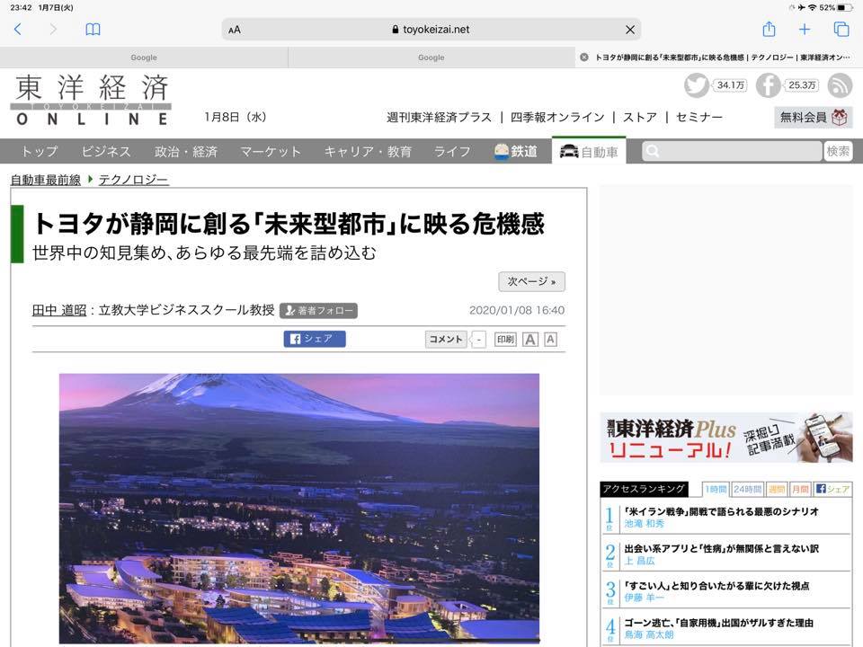The height and width of the screenshot is (647, 863).
Task: Switch ranking to 24時間 tab
Action: (x=747, y=489)
